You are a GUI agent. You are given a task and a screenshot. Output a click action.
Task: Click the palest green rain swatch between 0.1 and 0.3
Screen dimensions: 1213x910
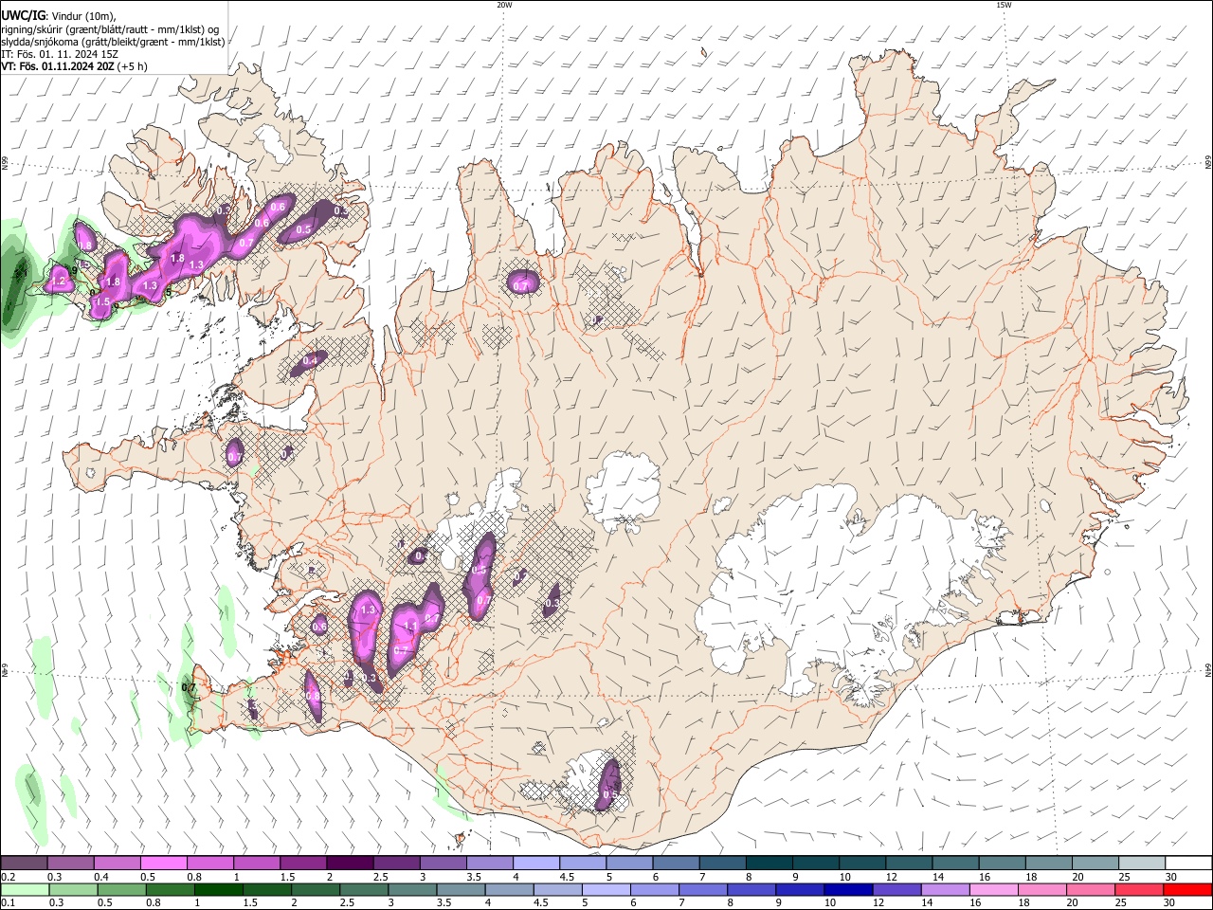tap(25, 889)
